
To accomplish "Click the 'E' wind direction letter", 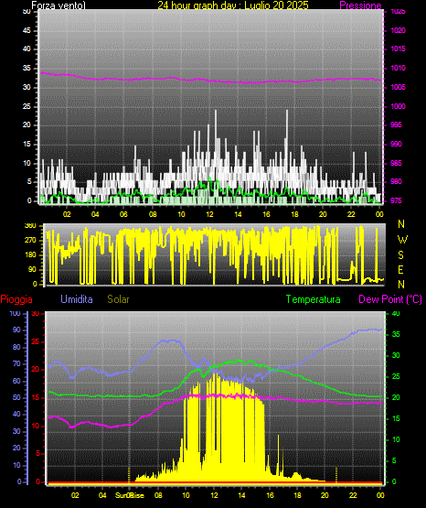I will (400, 269).
